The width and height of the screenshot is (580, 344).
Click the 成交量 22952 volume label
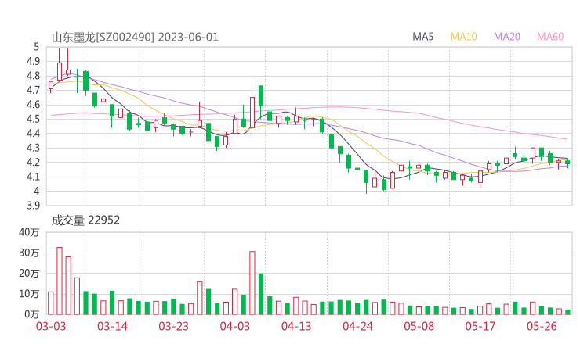coord(85,220)
